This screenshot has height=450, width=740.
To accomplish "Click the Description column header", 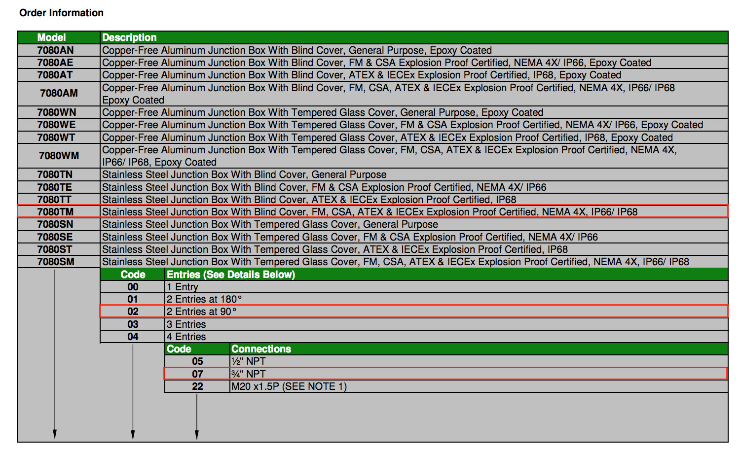I will [129, 37].
